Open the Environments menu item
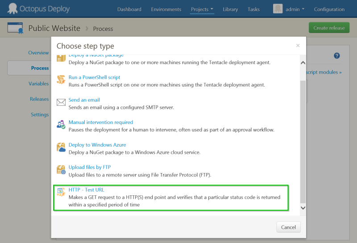 [x=166, y=9]
